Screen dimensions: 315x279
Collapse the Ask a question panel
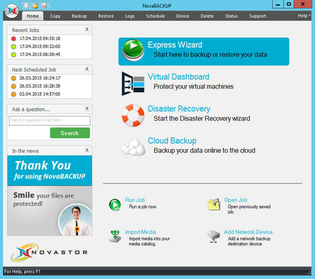tap(87, 109)
